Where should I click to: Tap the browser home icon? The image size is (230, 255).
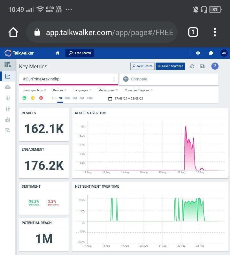coord(13,32)
